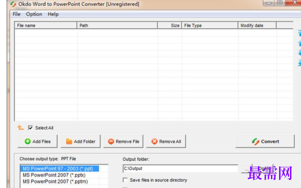Start conversion with the Convert button
This screenshot has height=188, width=301.
pos(265,141)
